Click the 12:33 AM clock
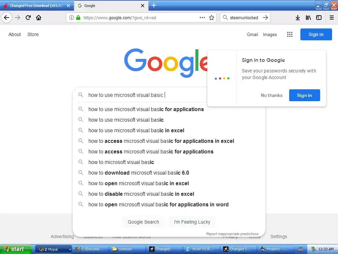 point(326,249)
